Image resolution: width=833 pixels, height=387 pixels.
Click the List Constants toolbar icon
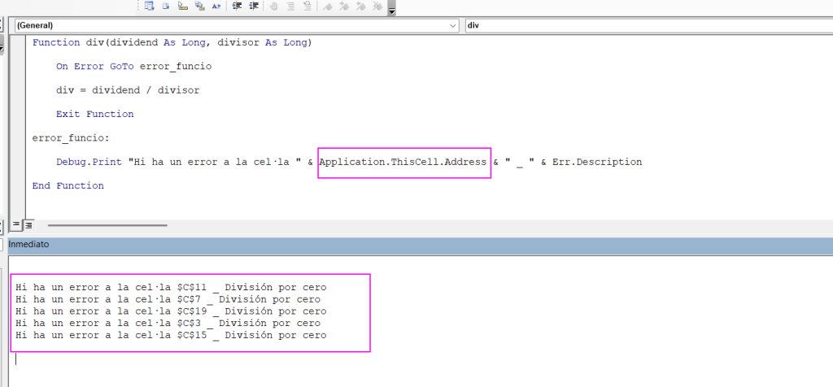(166, 6)
